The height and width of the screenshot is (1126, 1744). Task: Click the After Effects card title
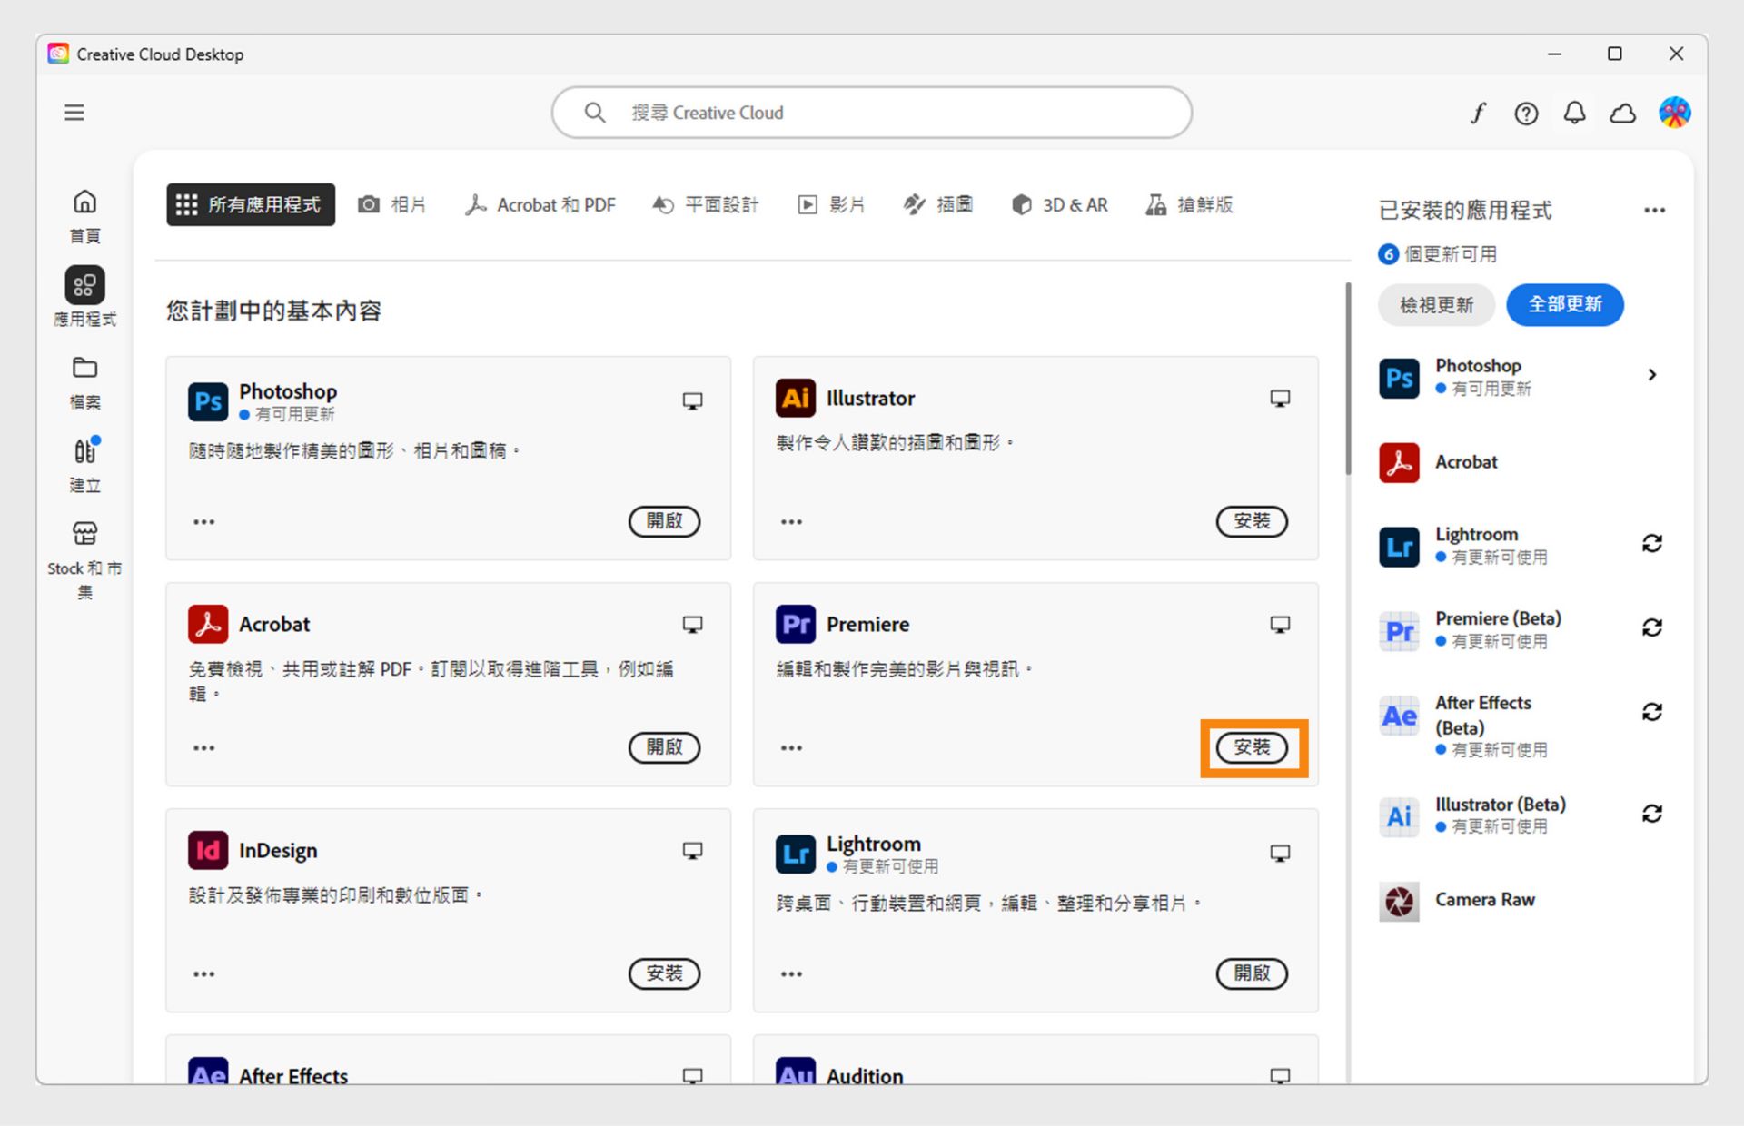pyautogui.click(x=293, y=1076)
